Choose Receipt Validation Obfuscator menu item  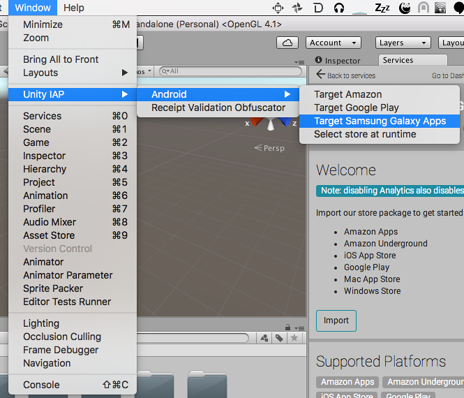point(218,108)
